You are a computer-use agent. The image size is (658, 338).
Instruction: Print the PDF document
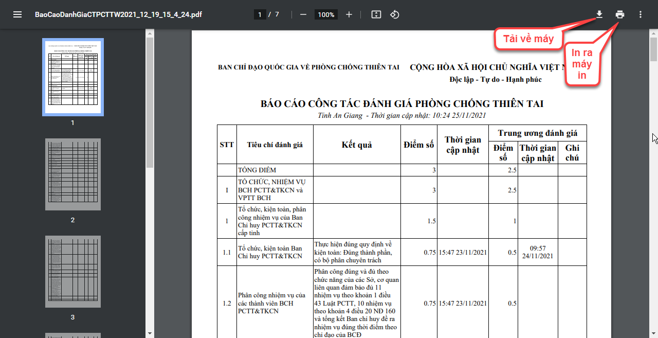[x=620, y=14]
